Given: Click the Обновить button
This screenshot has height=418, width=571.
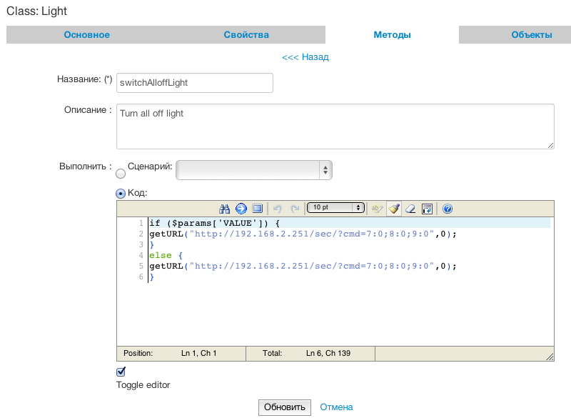Looking at the screenshot, I should (285, 407).
